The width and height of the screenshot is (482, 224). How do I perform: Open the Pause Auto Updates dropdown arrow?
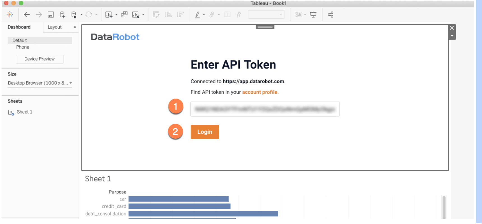click(x=81, y=15)
